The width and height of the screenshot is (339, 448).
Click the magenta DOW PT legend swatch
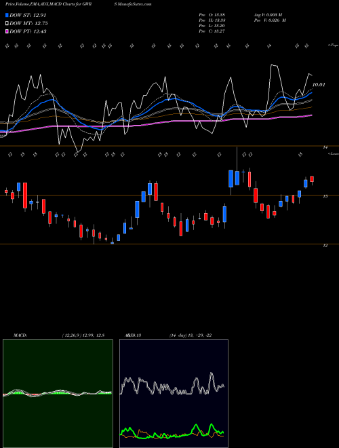[7, 31]
